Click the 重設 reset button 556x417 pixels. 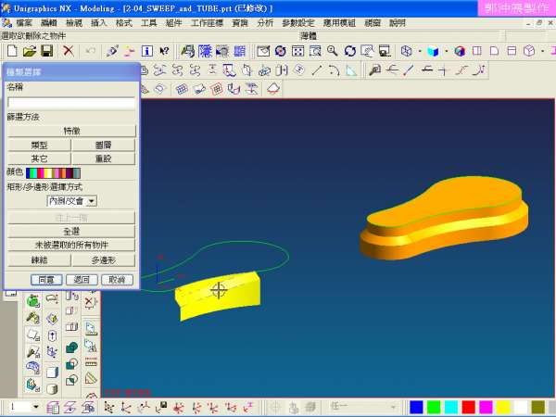pyautogui.click(x=103, y=158)
